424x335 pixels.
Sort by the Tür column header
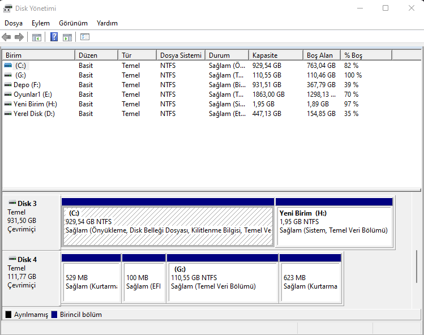[138, 55]
